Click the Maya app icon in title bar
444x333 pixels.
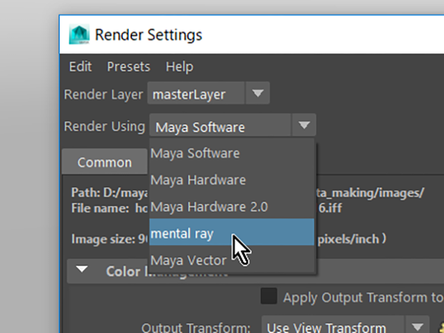tap(79, 35)
